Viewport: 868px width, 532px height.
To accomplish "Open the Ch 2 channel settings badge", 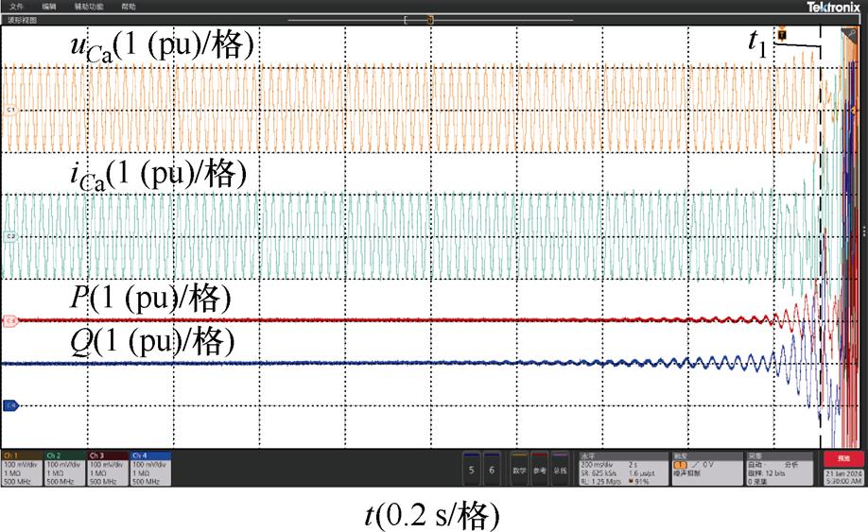I will pos(64,468).
